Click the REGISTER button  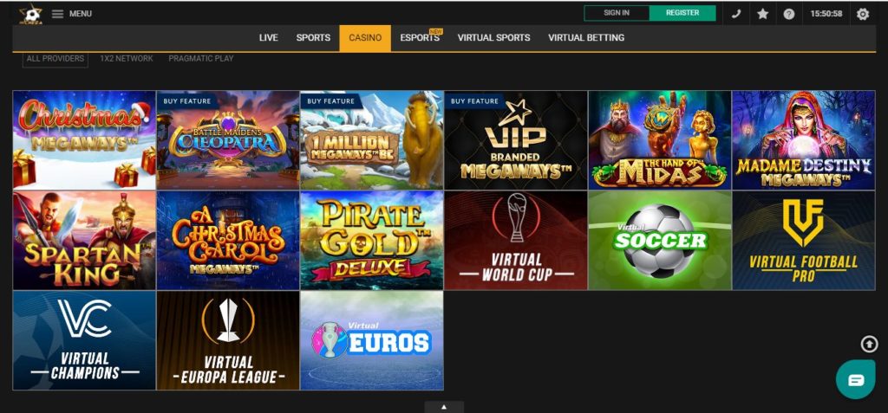682,13
